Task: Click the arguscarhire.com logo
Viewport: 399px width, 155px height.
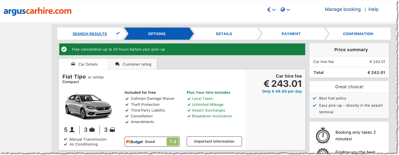Action: coord(37,11)
